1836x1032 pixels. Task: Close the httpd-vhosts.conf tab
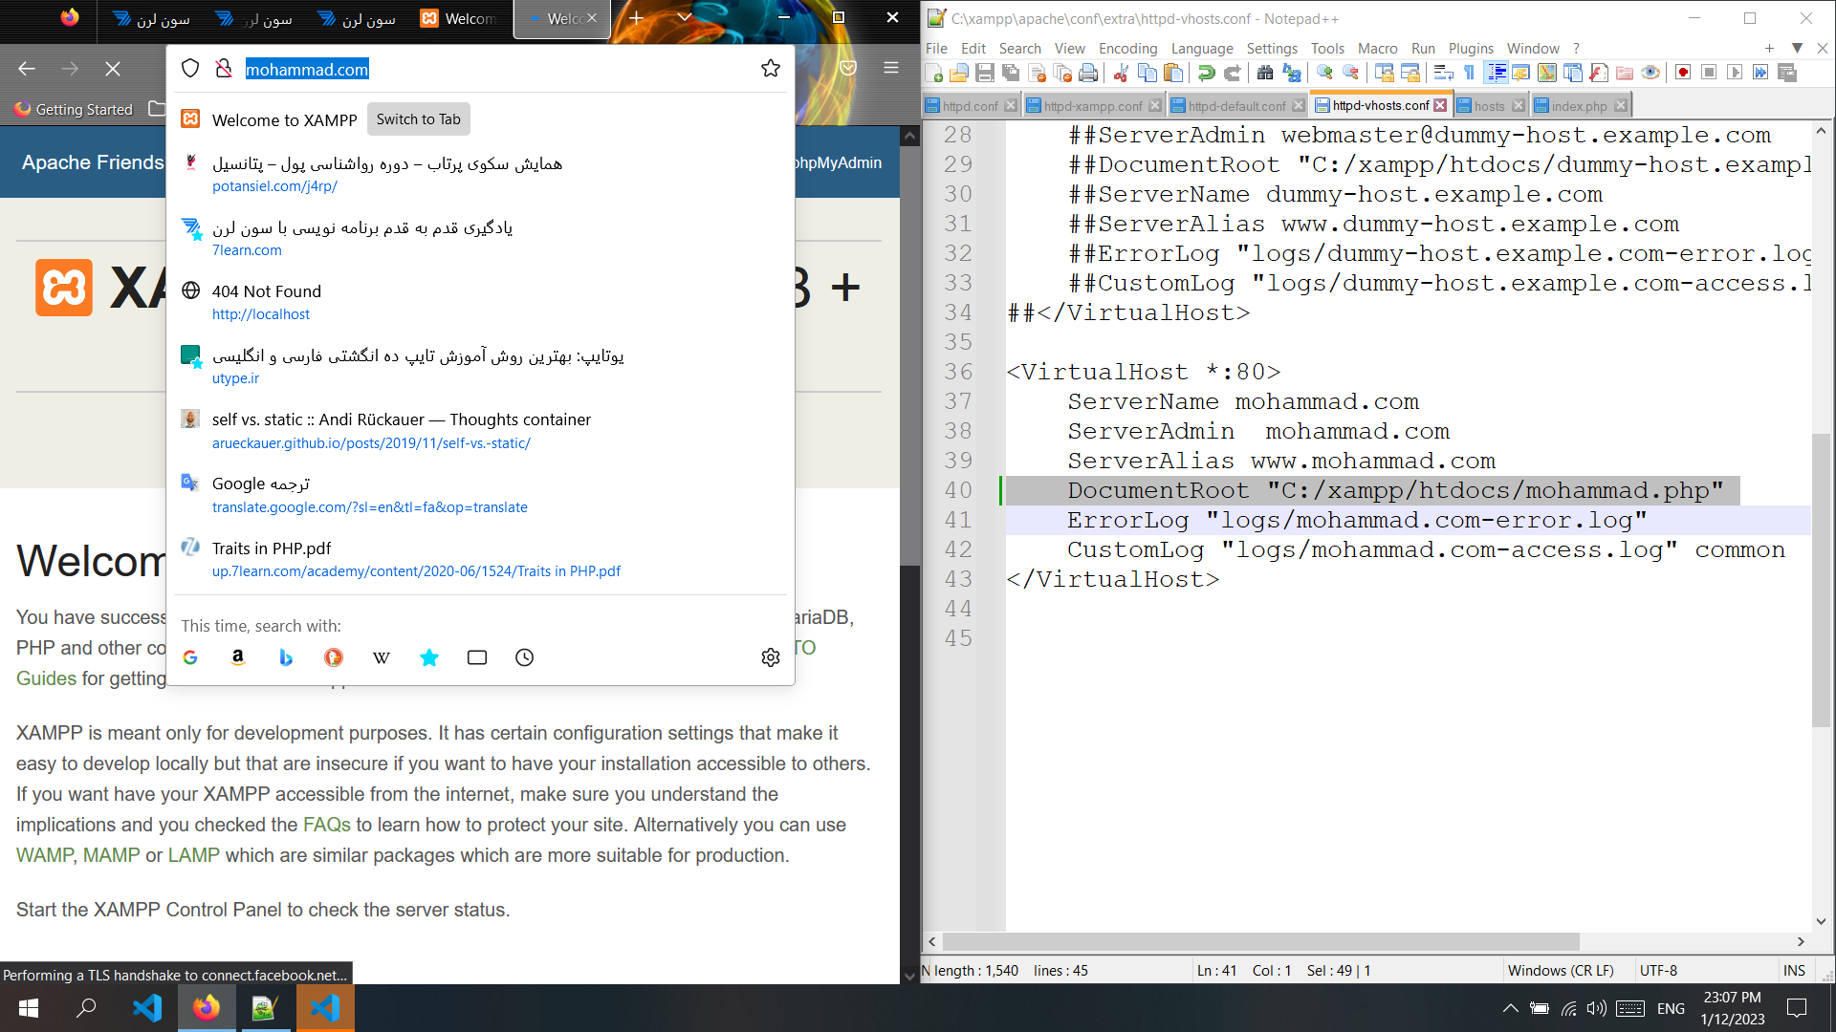click(1440, 105)
